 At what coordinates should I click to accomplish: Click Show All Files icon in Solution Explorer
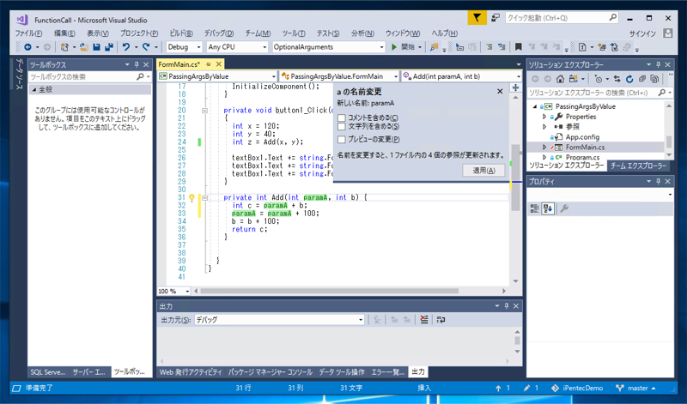[654, 79]
